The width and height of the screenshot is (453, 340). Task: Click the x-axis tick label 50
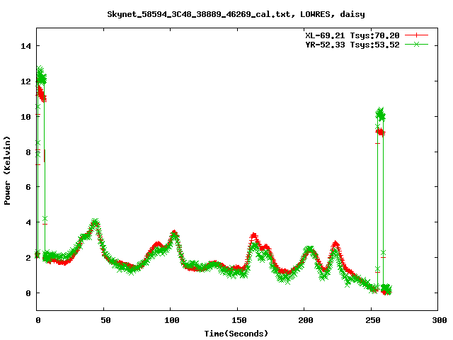tap(105, 320)
